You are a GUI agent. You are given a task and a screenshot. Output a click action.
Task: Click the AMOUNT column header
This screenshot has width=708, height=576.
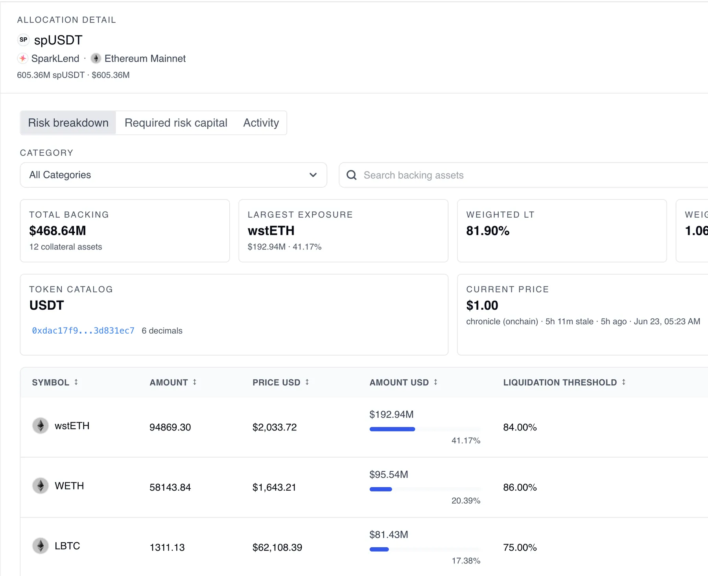[169, 382]
